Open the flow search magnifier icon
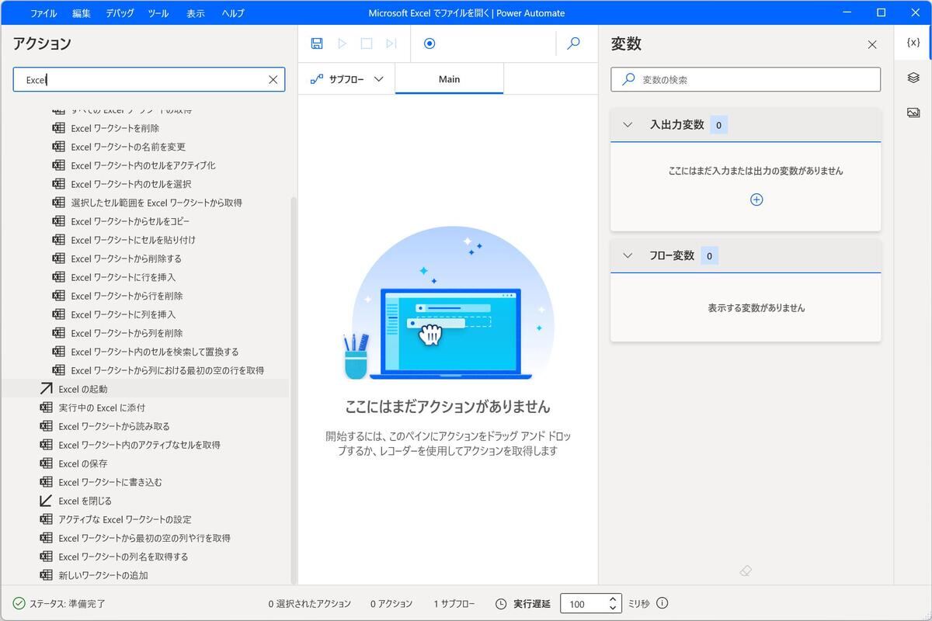Screen dimensions: 932x621 (574, 43)
